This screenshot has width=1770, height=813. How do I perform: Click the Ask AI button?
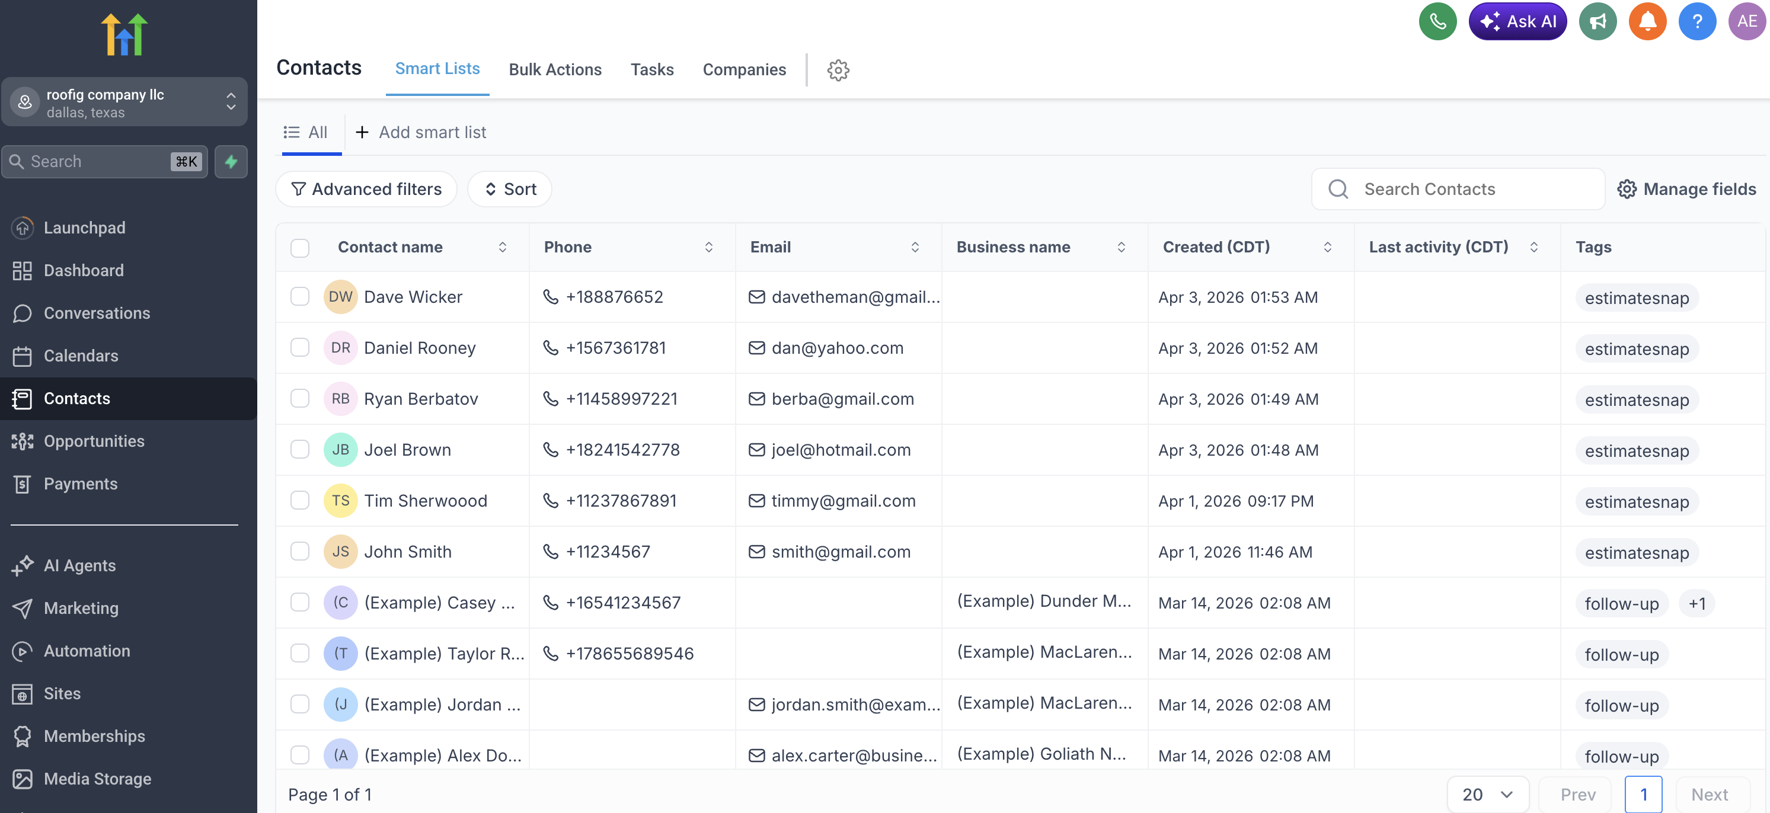(x=1518, y=21)
